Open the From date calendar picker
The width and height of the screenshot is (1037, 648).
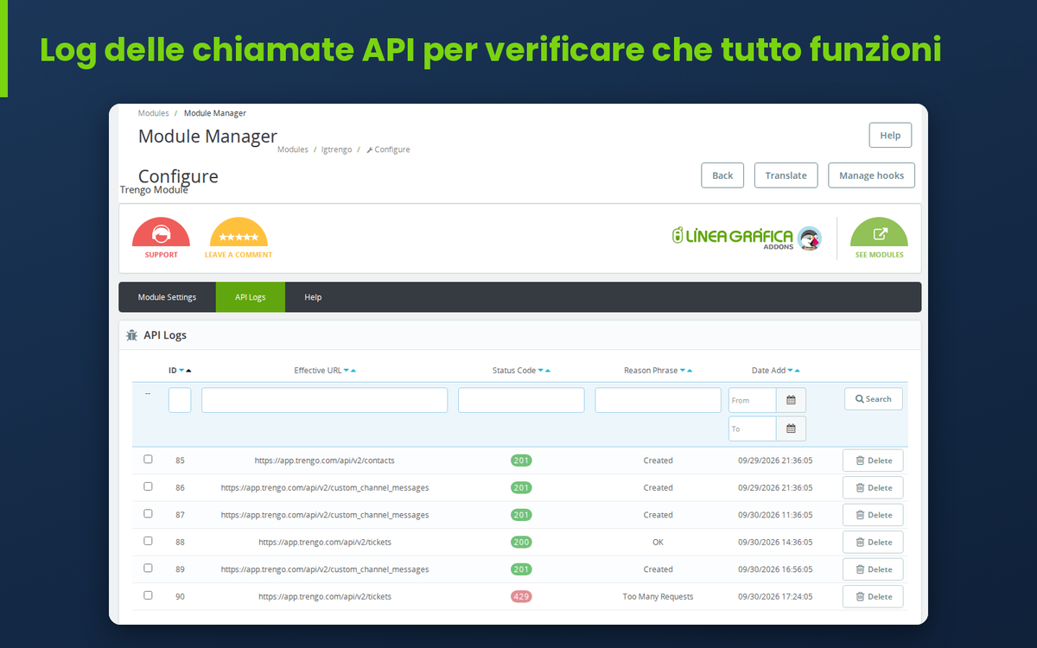(791, 400)
